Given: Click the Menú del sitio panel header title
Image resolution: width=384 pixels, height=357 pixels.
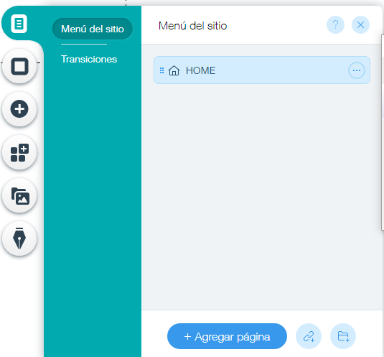Looking at the screenshot, I should [193, 26].
